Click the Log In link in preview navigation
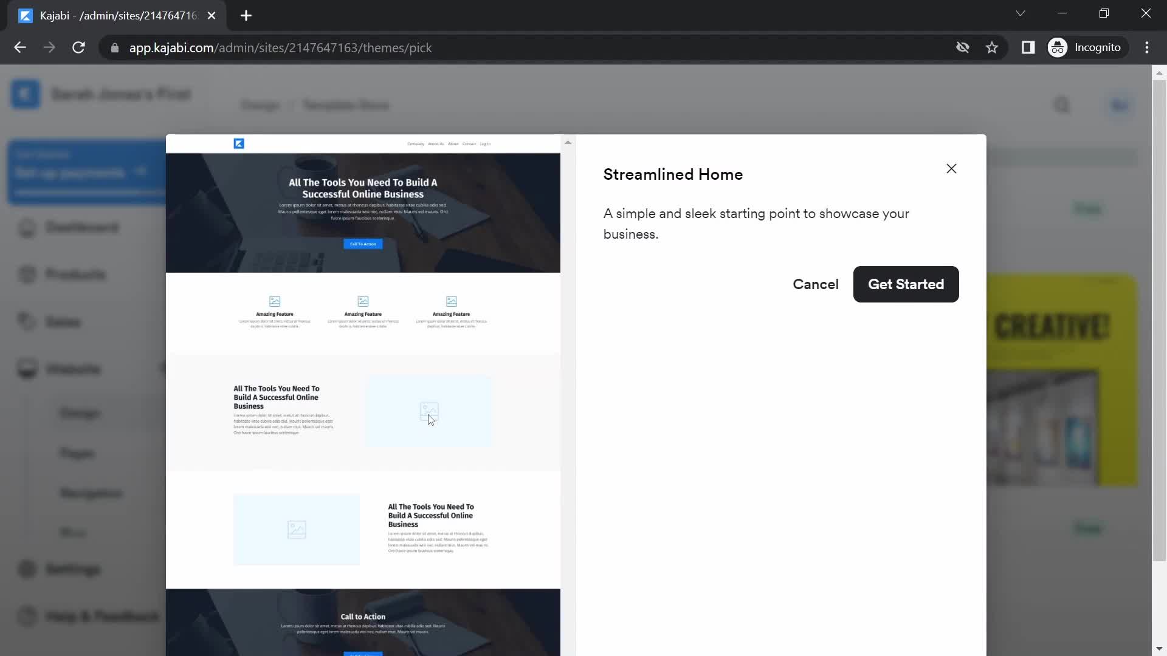1167x656 pixels. click(485, 145)
